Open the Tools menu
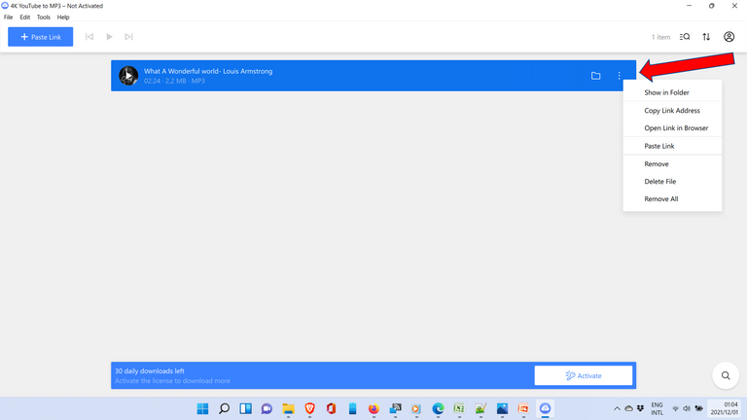 (x=44, y=17)
